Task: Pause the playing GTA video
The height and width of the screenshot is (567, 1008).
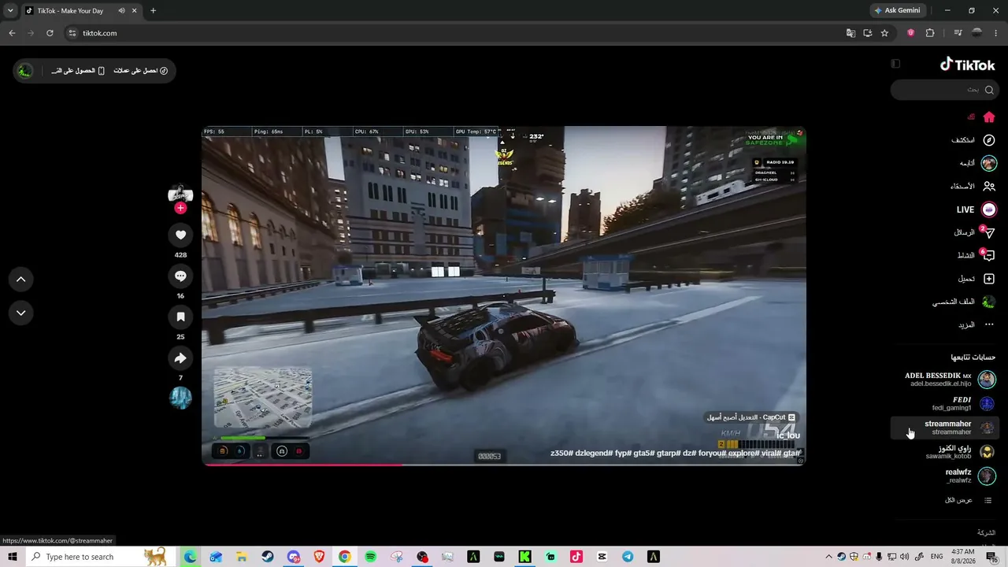Action: [x=504, y=295]
